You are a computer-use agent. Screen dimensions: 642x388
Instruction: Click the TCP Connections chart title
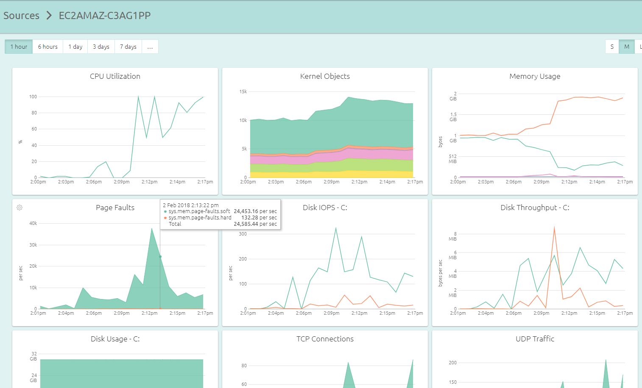[x=325, y=339]
